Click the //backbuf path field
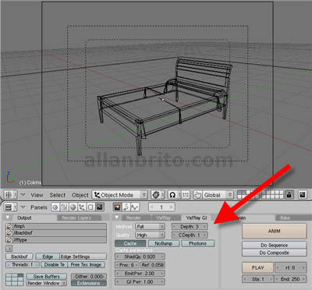This screenshot has width=312, height=290. [x=59, y=233]
